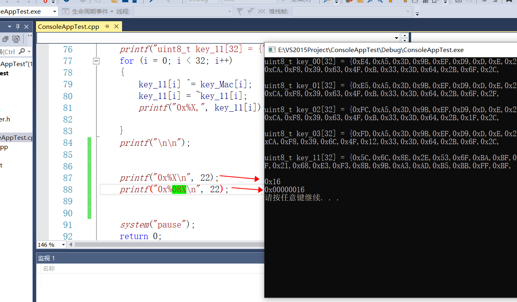Click the printf("0x%X\n", 22) line
Screen dimensions: 517x302
pos(169,178)
